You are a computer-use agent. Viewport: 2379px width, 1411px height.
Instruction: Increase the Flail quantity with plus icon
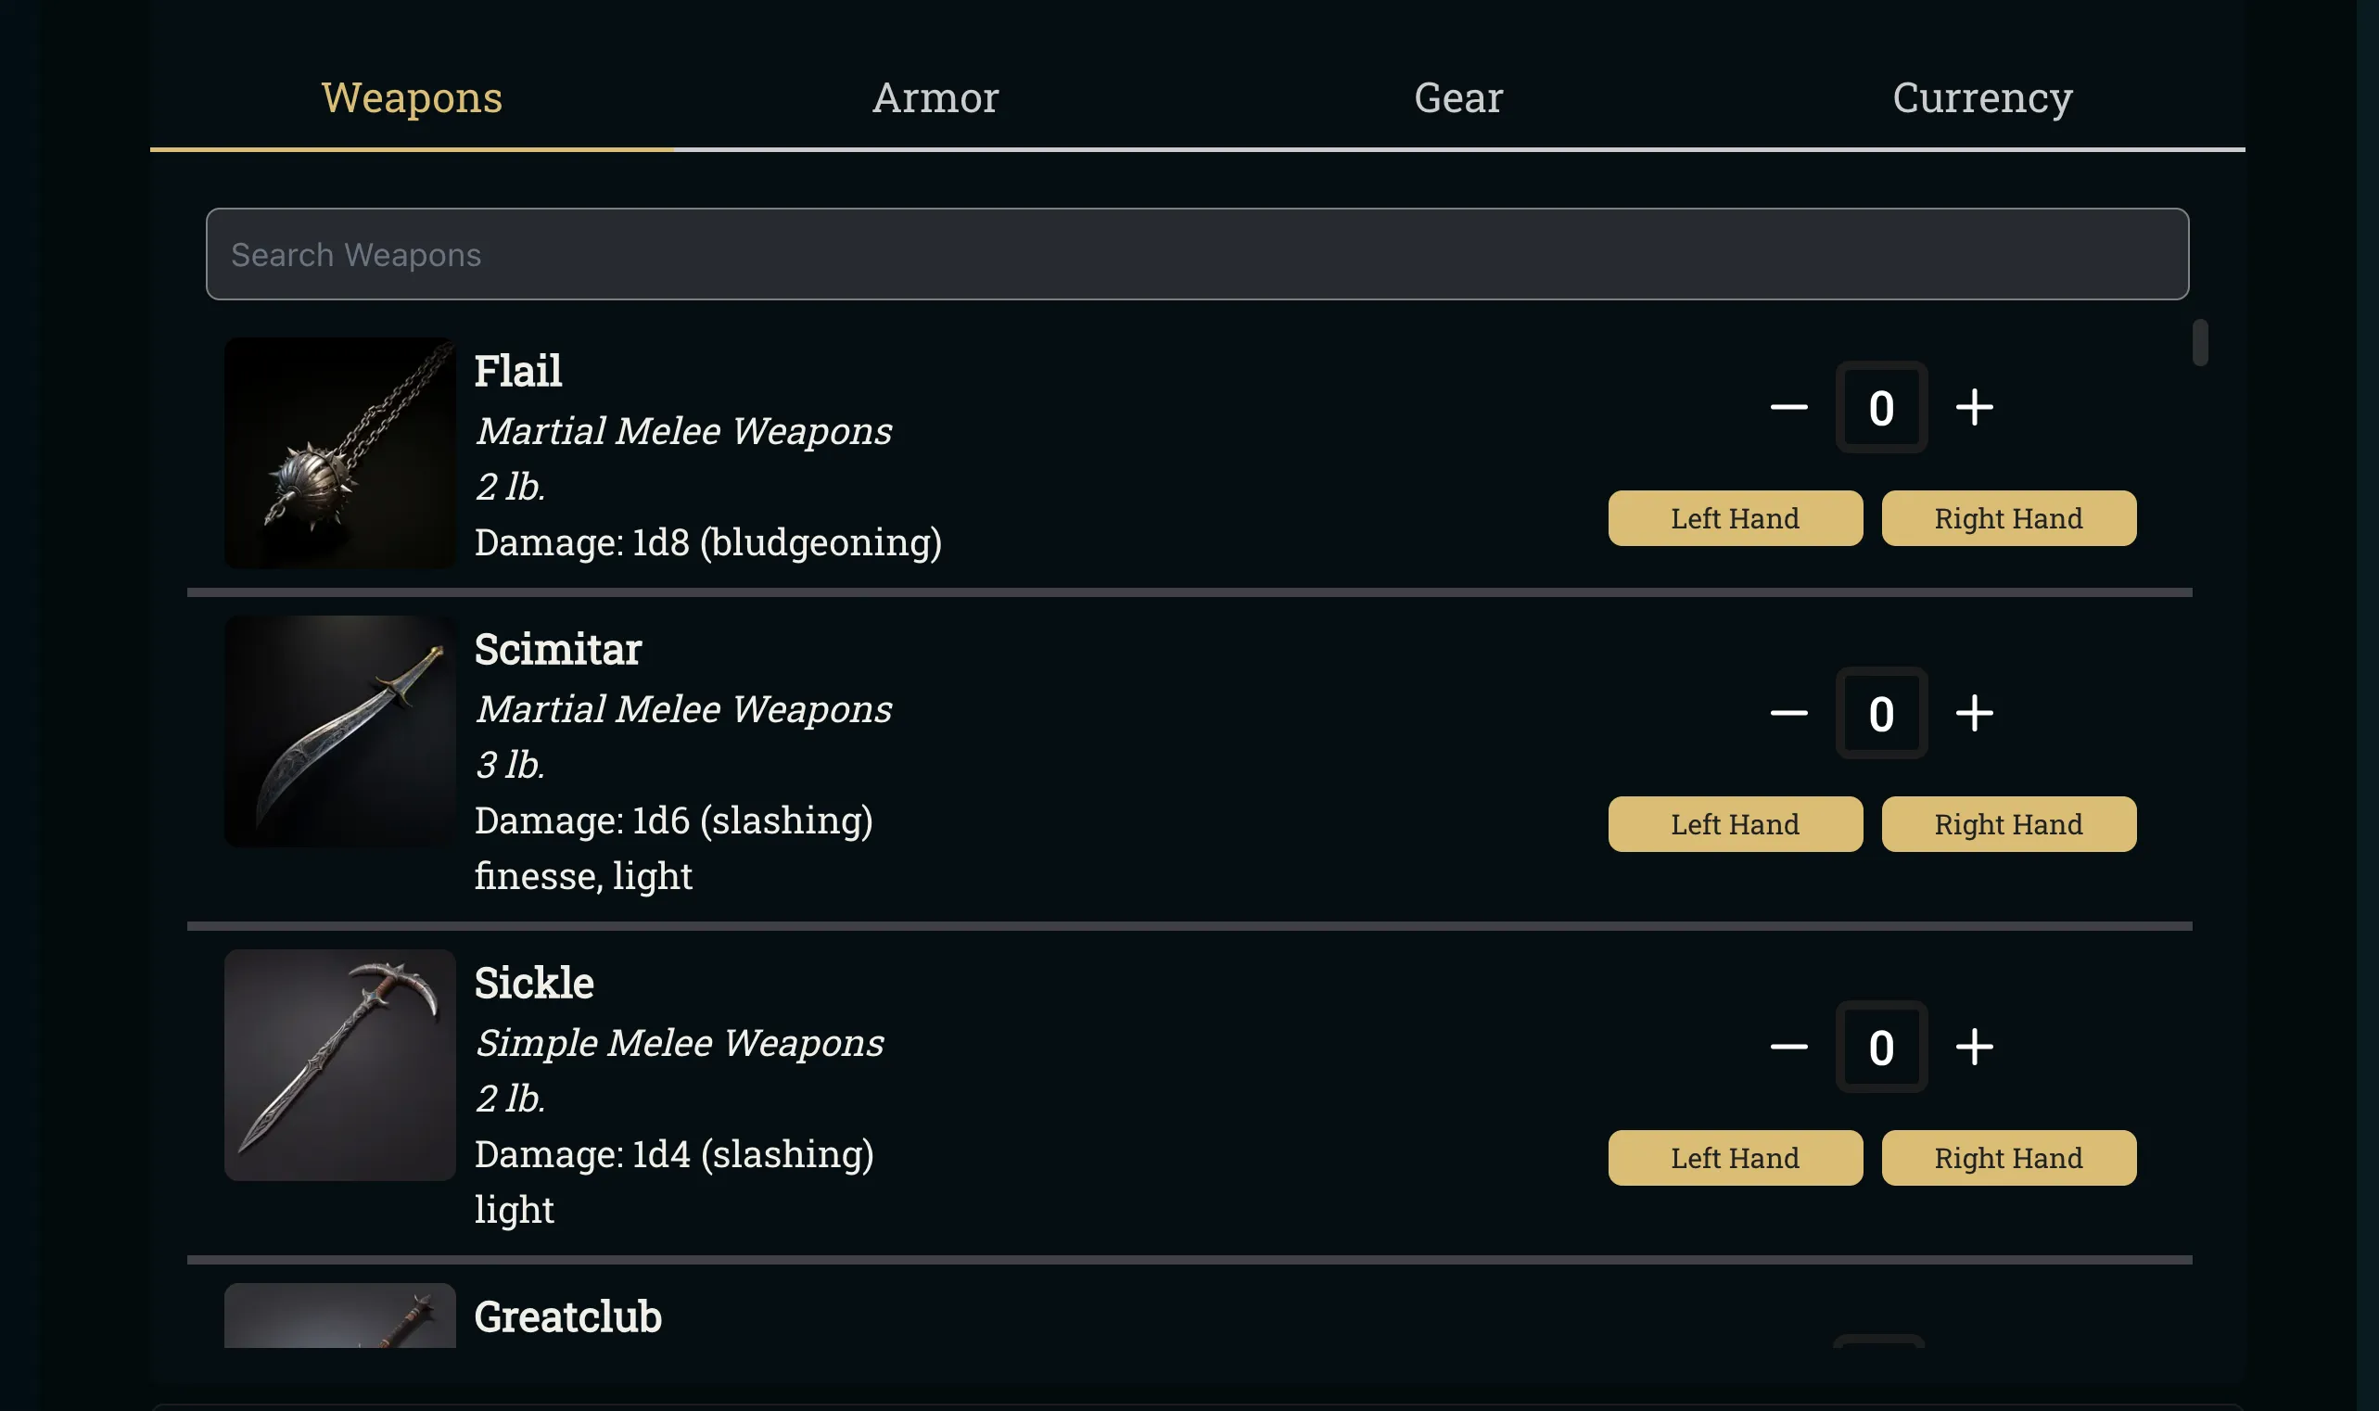pyautogui.click(x=1974, y=407)
